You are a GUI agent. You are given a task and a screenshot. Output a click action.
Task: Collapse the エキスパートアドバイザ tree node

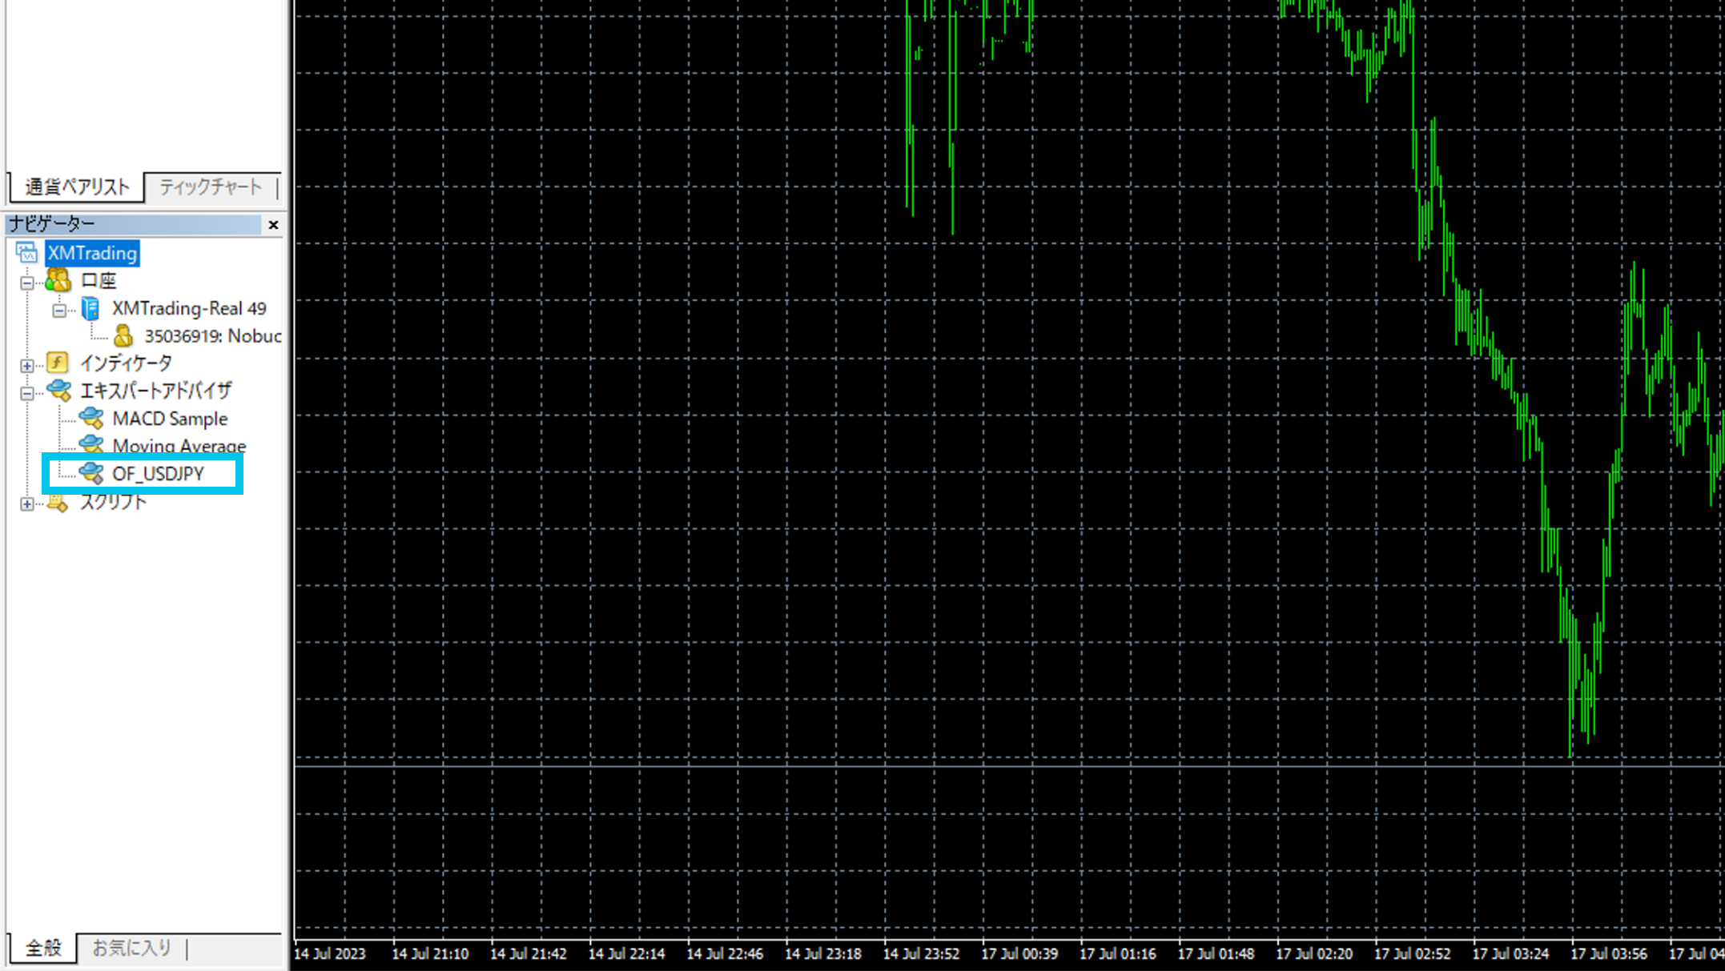27,393
